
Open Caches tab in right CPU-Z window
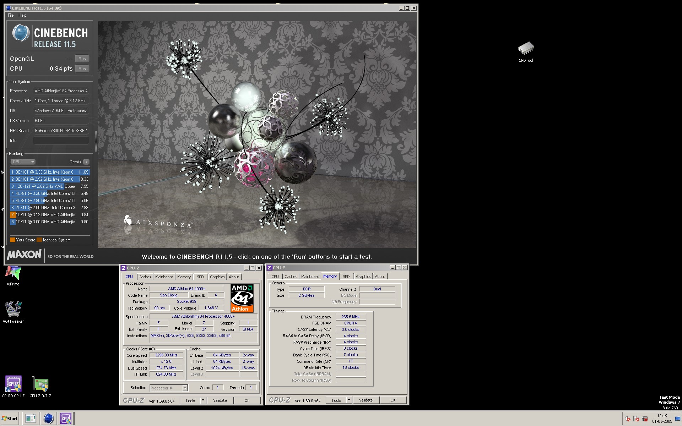[x=291, y=277]
